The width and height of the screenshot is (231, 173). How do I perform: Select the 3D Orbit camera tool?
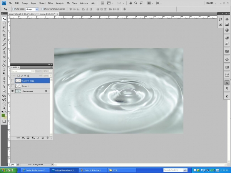pyautogui.click(x=4, y=100)
